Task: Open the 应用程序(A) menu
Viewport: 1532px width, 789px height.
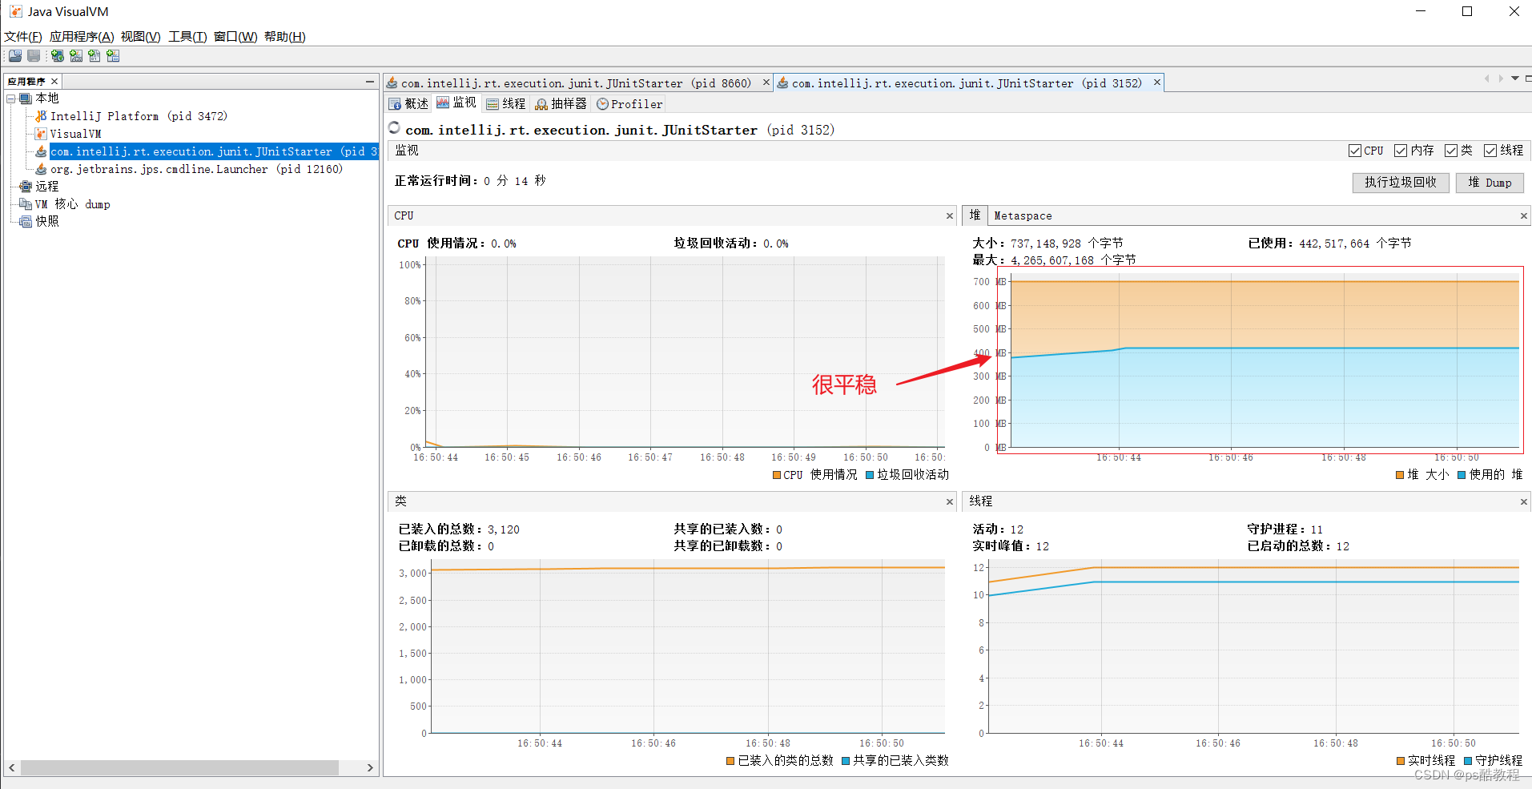Action: (82, 37)
